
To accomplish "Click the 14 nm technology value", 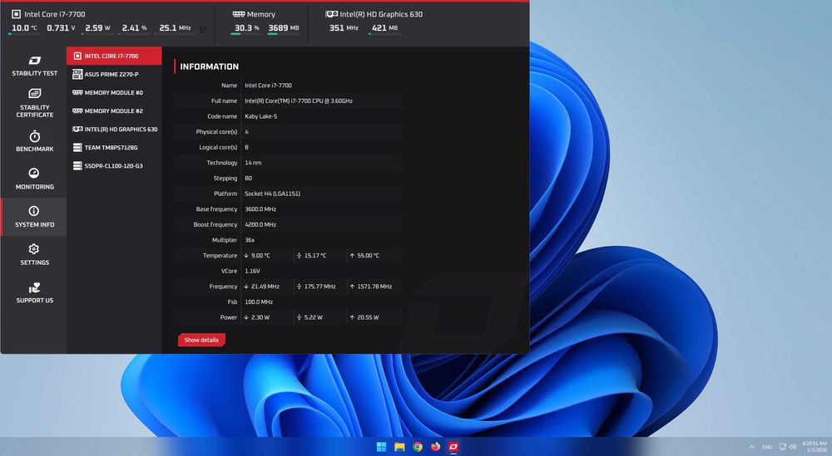I will (x=253, y=163).
